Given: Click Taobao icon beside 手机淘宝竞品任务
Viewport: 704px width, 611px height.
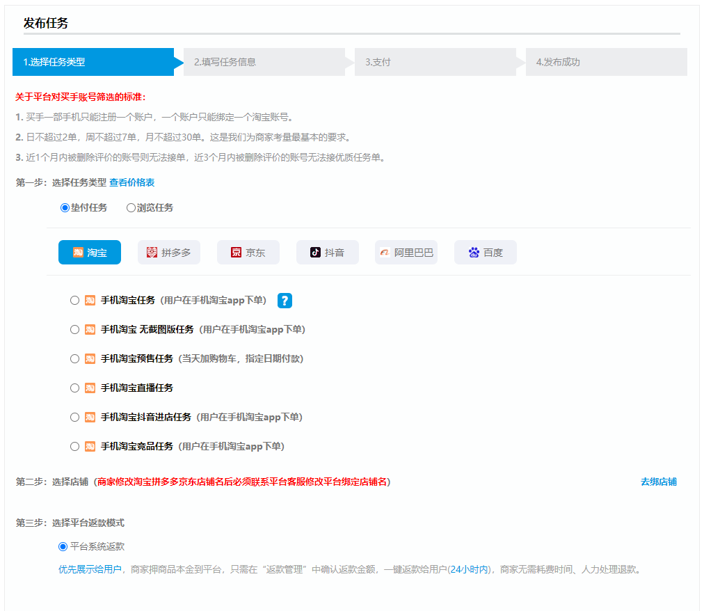Looking at the screenshot, I should coord(90,447).
